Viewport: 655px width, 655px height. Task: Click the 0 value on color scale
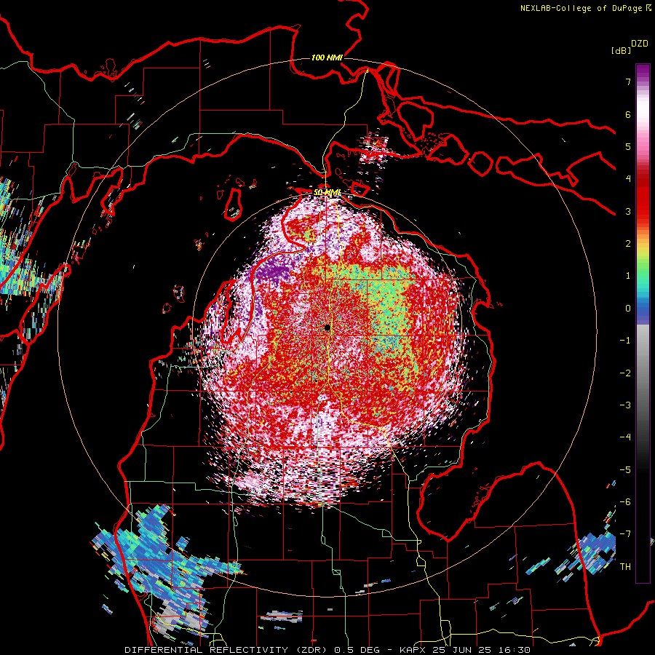(628, 309)
